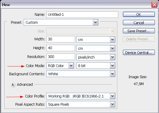Click the Advanced label text

(25, 85)
